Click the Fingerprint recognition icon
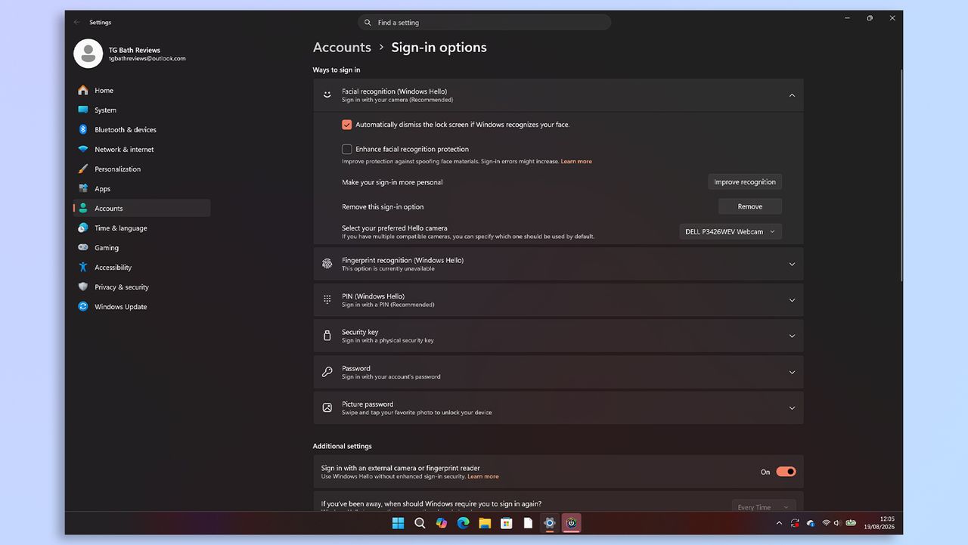Image resolution: width=968 pixels, height=545 pixels. [327, 264]
